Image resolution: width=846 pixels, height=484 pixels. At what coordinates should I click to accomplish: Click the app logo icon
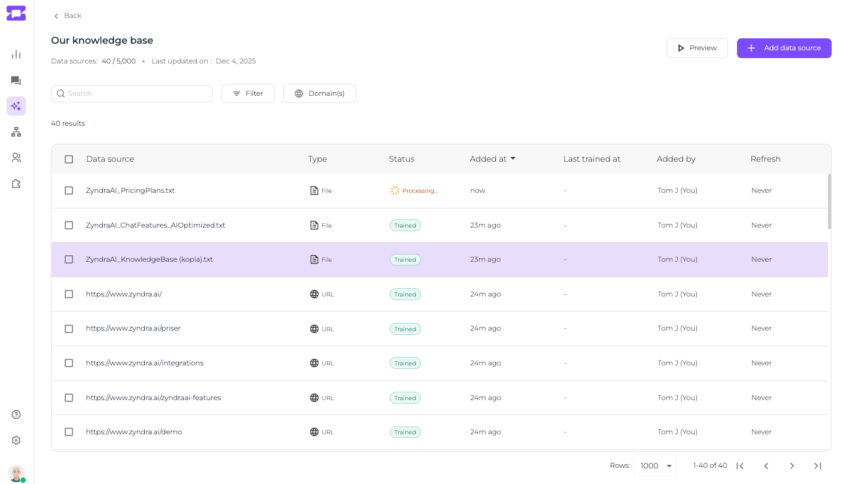coord(16,13)
